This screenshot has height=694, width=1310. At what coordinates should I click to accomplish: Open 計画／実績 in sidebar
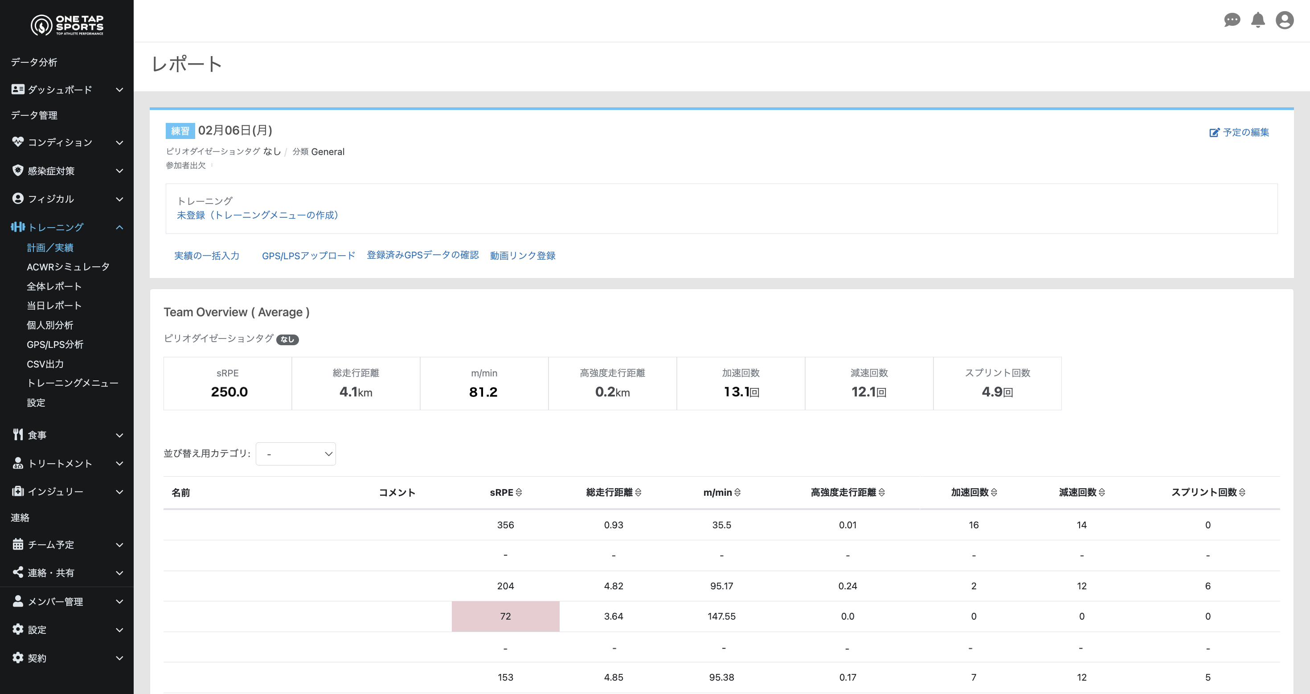(x=50, y=248)
